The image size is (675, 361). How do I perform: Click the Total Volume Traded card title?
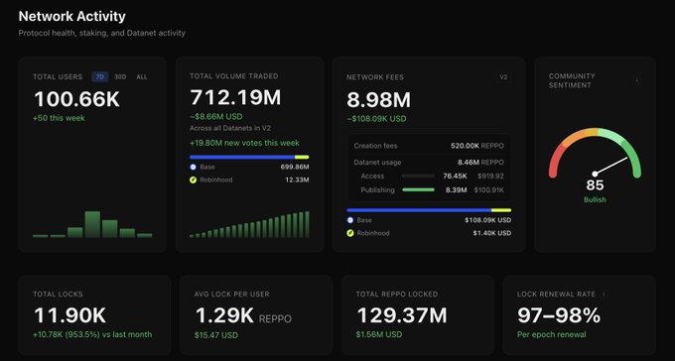[x=233, y=76]
